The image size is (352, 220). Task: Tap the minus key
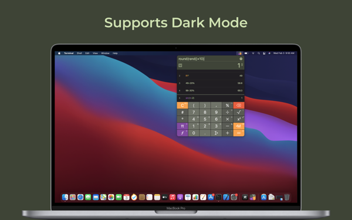click(x=228, y=126)
